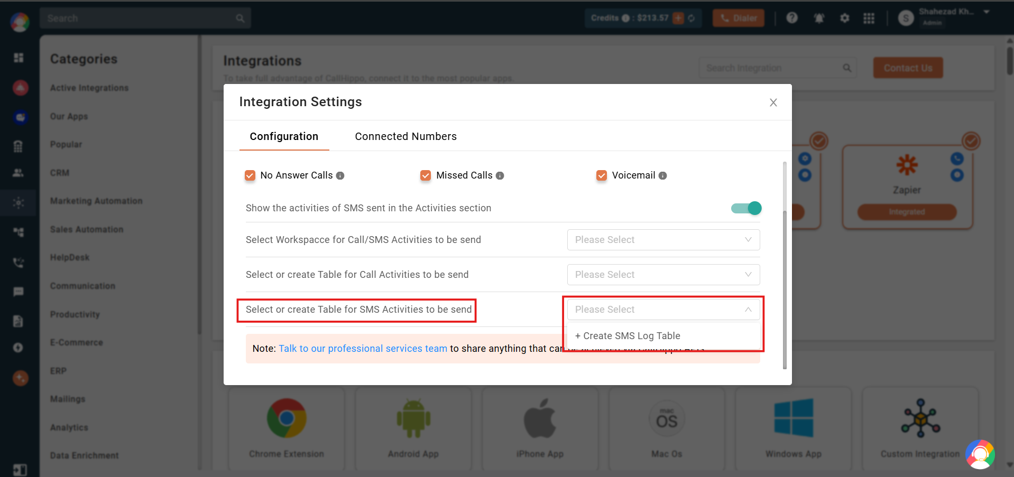Select Popular category
This screenshot has width=1014, height=477.
tap(66, 144)
